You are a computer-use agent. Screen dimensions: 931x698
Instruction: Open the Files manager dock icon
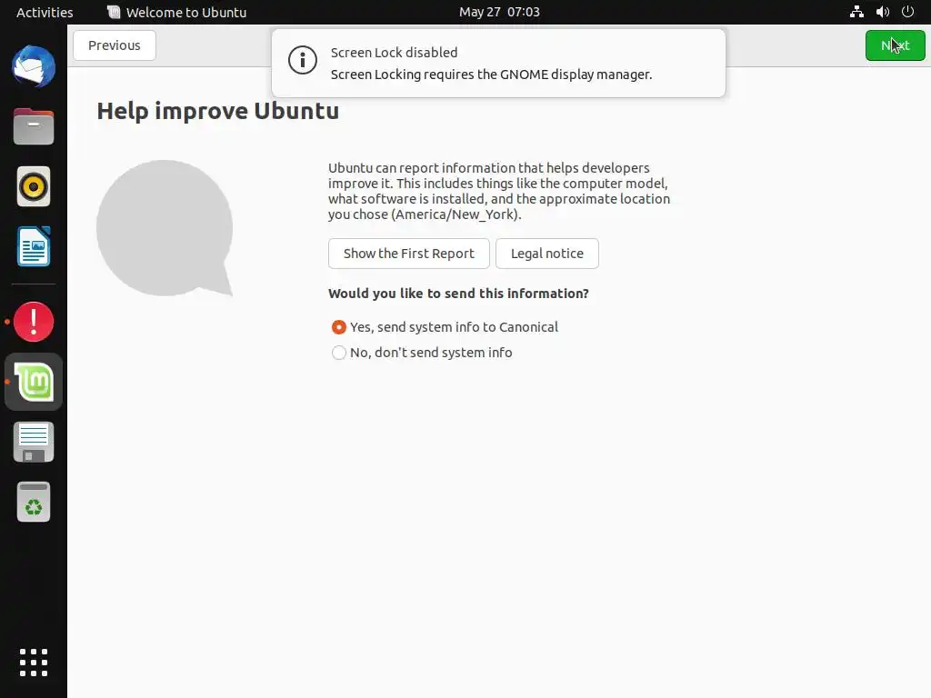point(34,126)
